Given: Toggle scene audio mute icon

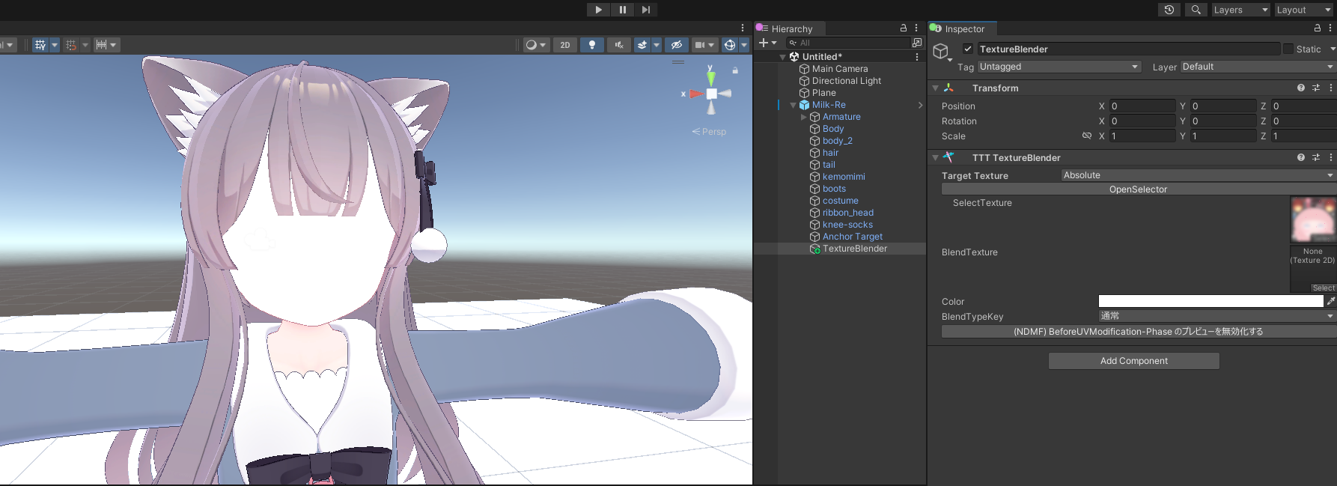Looking at the screenshot, I should point(619,45).
